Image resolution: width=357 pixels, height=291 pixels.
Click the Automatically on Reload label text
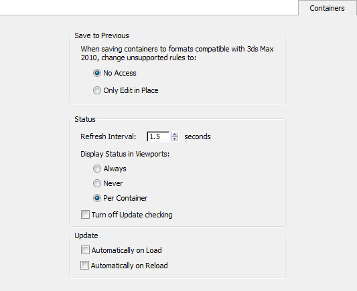pyautogui.click(x=129, y=266)
